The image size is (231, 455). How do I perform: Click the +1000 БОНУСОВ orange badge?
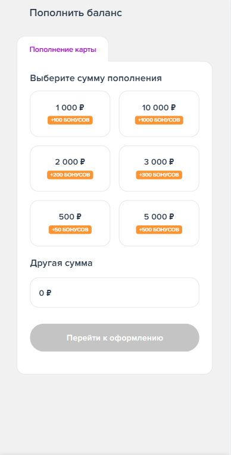tap(159, 120)
